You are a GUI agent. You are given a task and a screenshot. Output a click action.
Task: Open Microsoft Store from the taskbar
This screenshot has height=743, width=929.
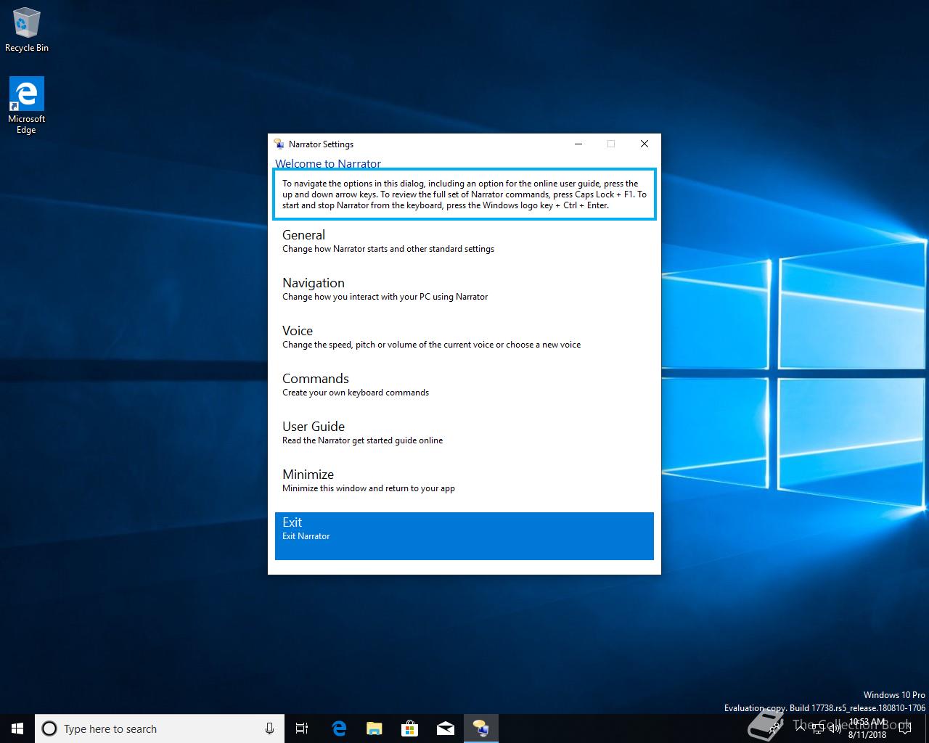pyautogui.click(x=409, y=728)
